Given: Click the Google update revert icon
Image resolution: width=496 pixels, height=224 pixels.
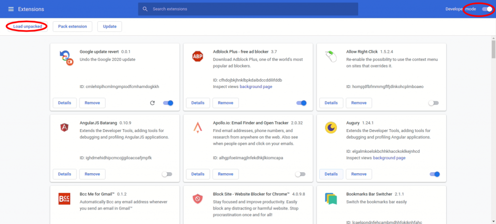Looking at the screenshot, I should pyautogui.click(x=66, y=58).
